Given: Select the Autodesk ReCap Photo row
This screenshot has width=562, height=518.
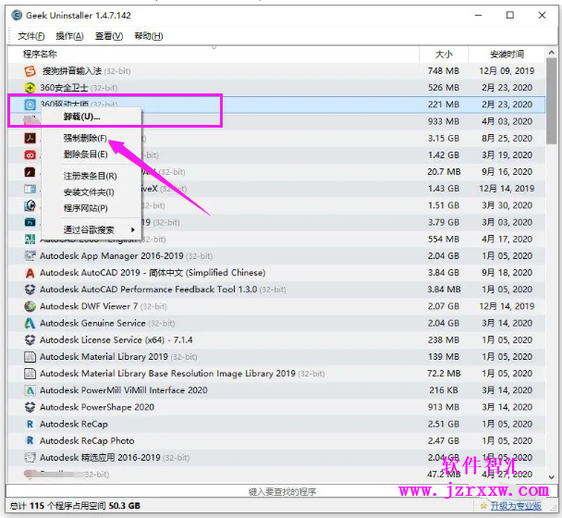Looking at the screenshot, I should pos(276,440).
